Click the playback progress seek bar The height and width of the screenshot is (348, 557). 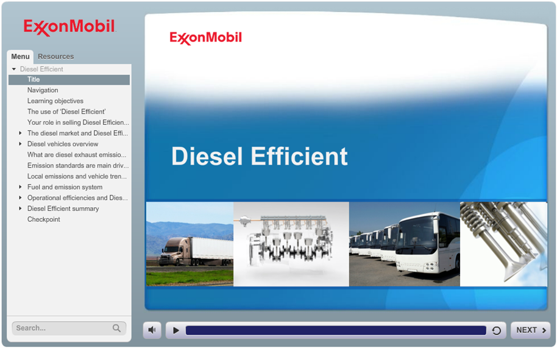tap(335, 330)
